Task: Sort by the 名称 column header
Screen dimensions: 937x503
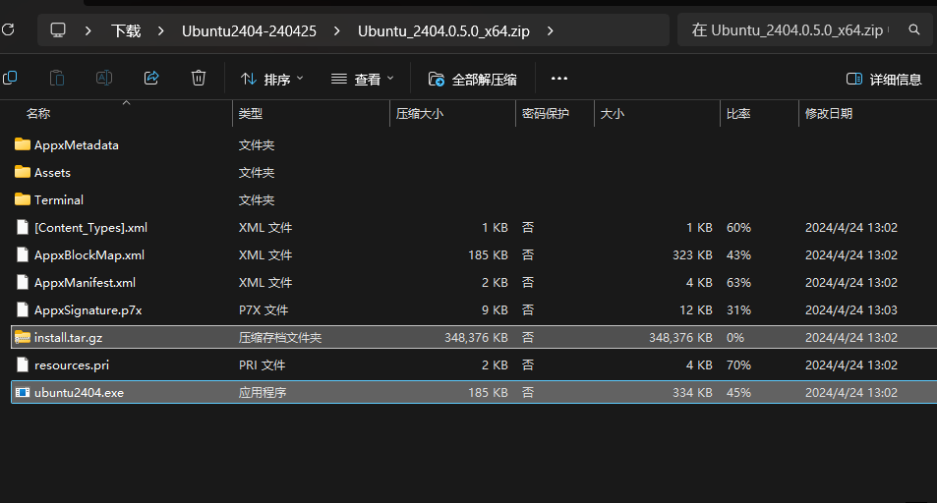Action: coord(38,114)
